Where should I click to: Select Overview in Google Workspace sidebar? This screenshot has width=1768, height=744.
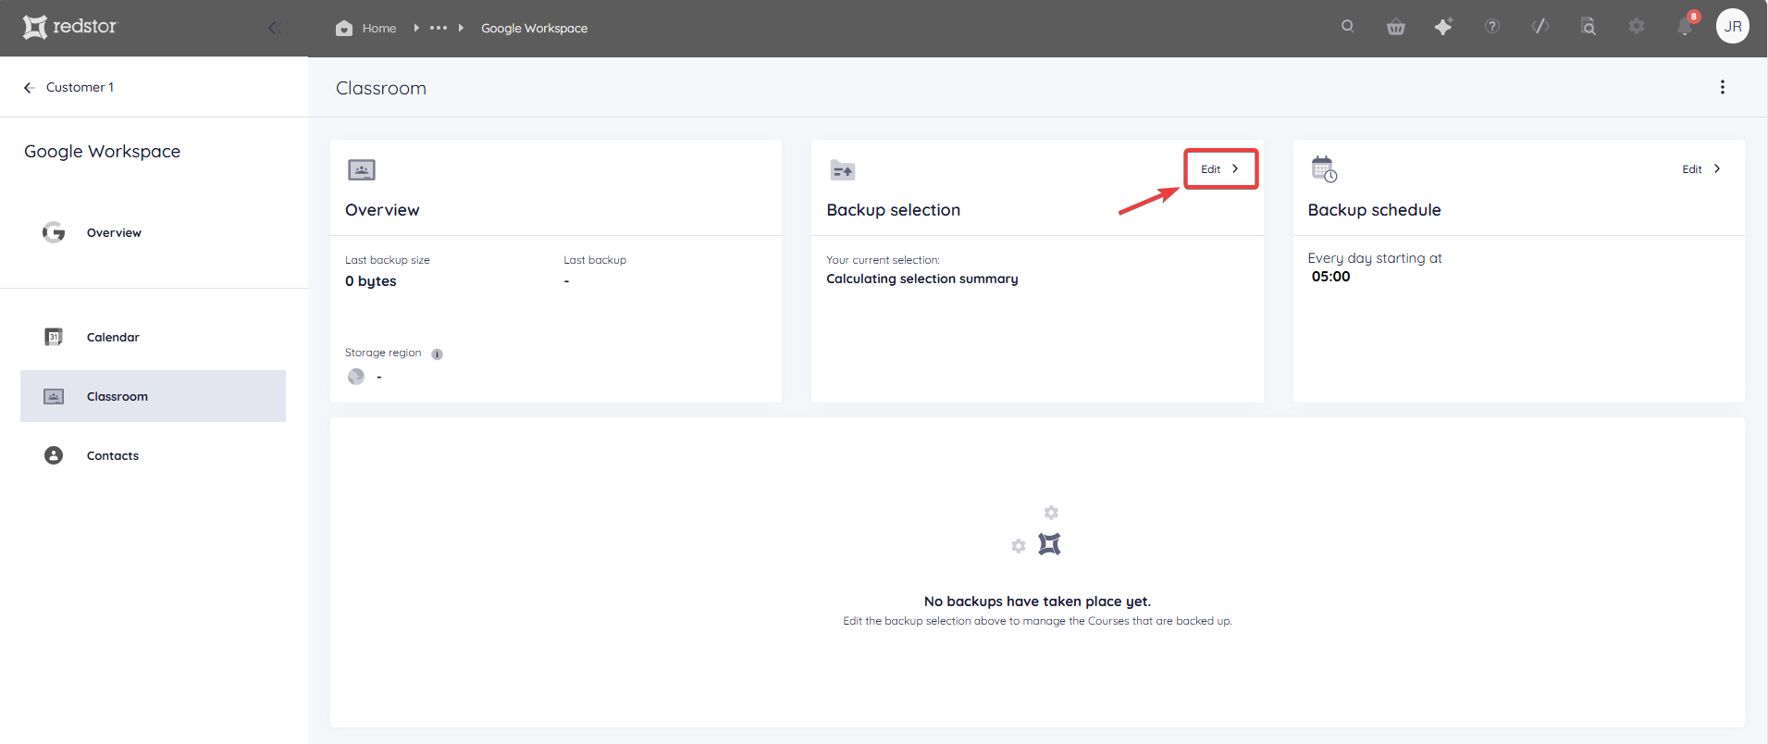pos(153,232)
